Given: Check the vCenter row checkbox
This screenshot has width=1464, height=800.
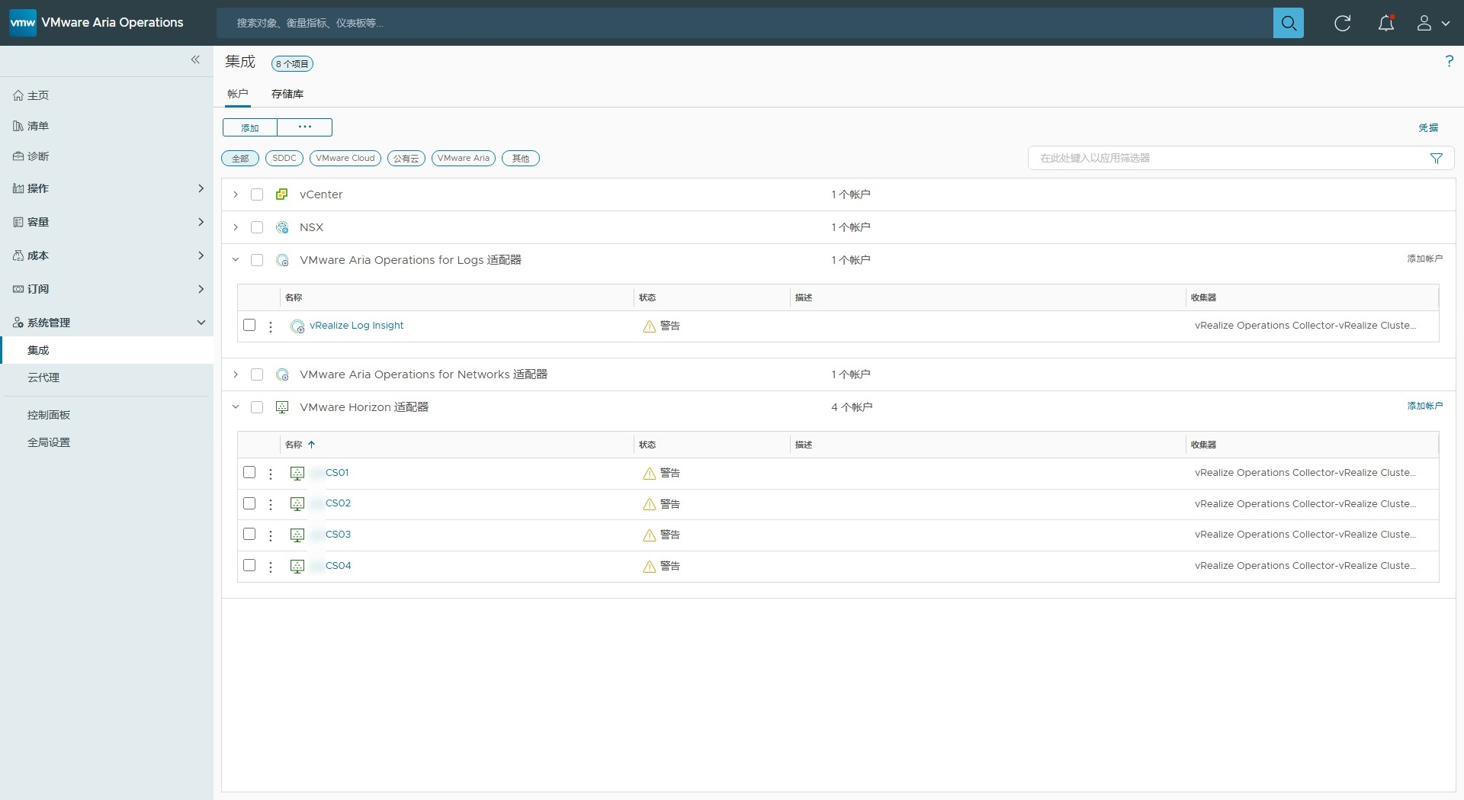Looking at the screenshot, I should 257,194.
